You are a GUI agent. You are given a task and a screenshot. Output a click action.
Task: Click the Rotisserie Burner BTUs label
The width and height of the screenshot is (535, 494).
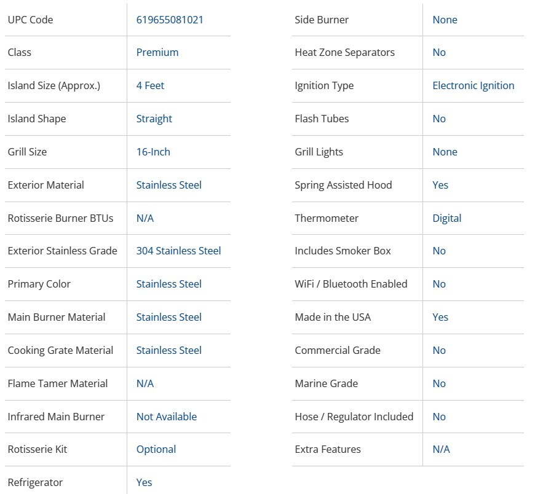point(60,218)
